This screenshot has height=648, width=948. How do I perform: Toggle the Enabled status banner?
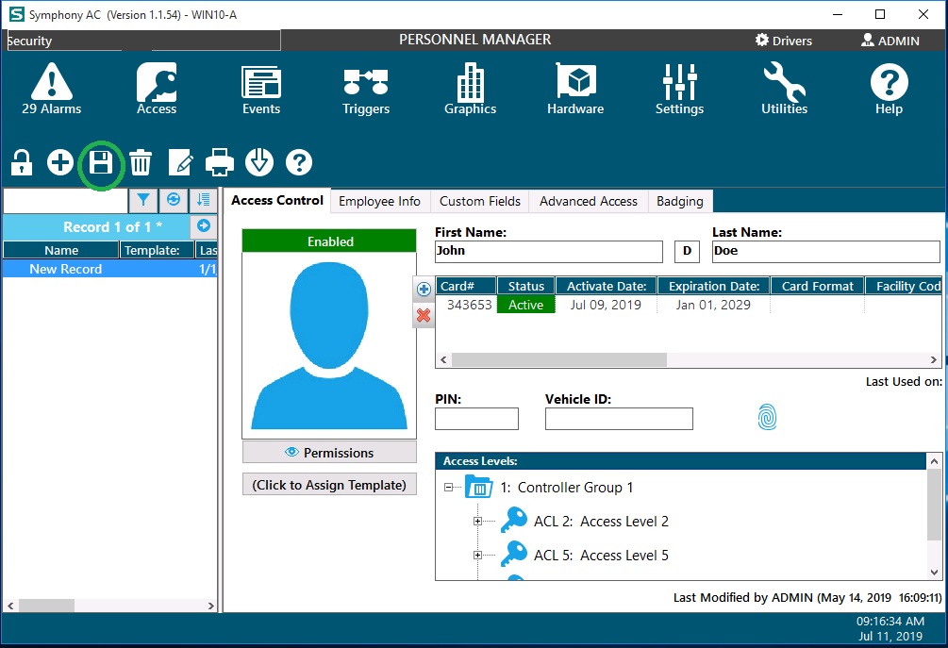click(329, 241)
